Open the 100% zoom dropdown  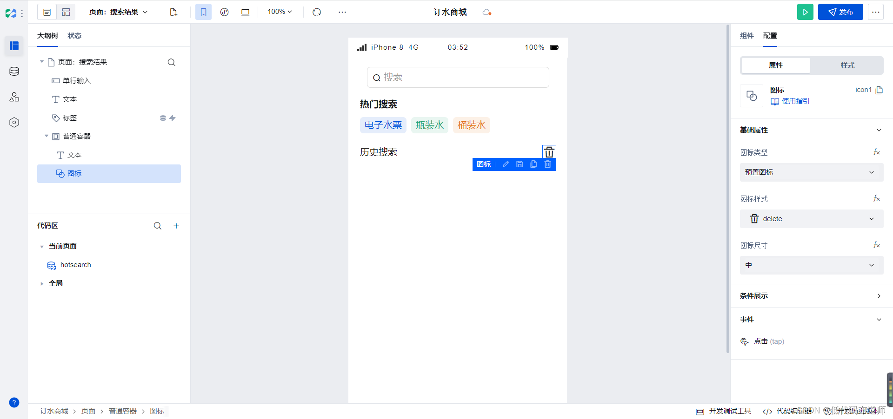[280, 12]
